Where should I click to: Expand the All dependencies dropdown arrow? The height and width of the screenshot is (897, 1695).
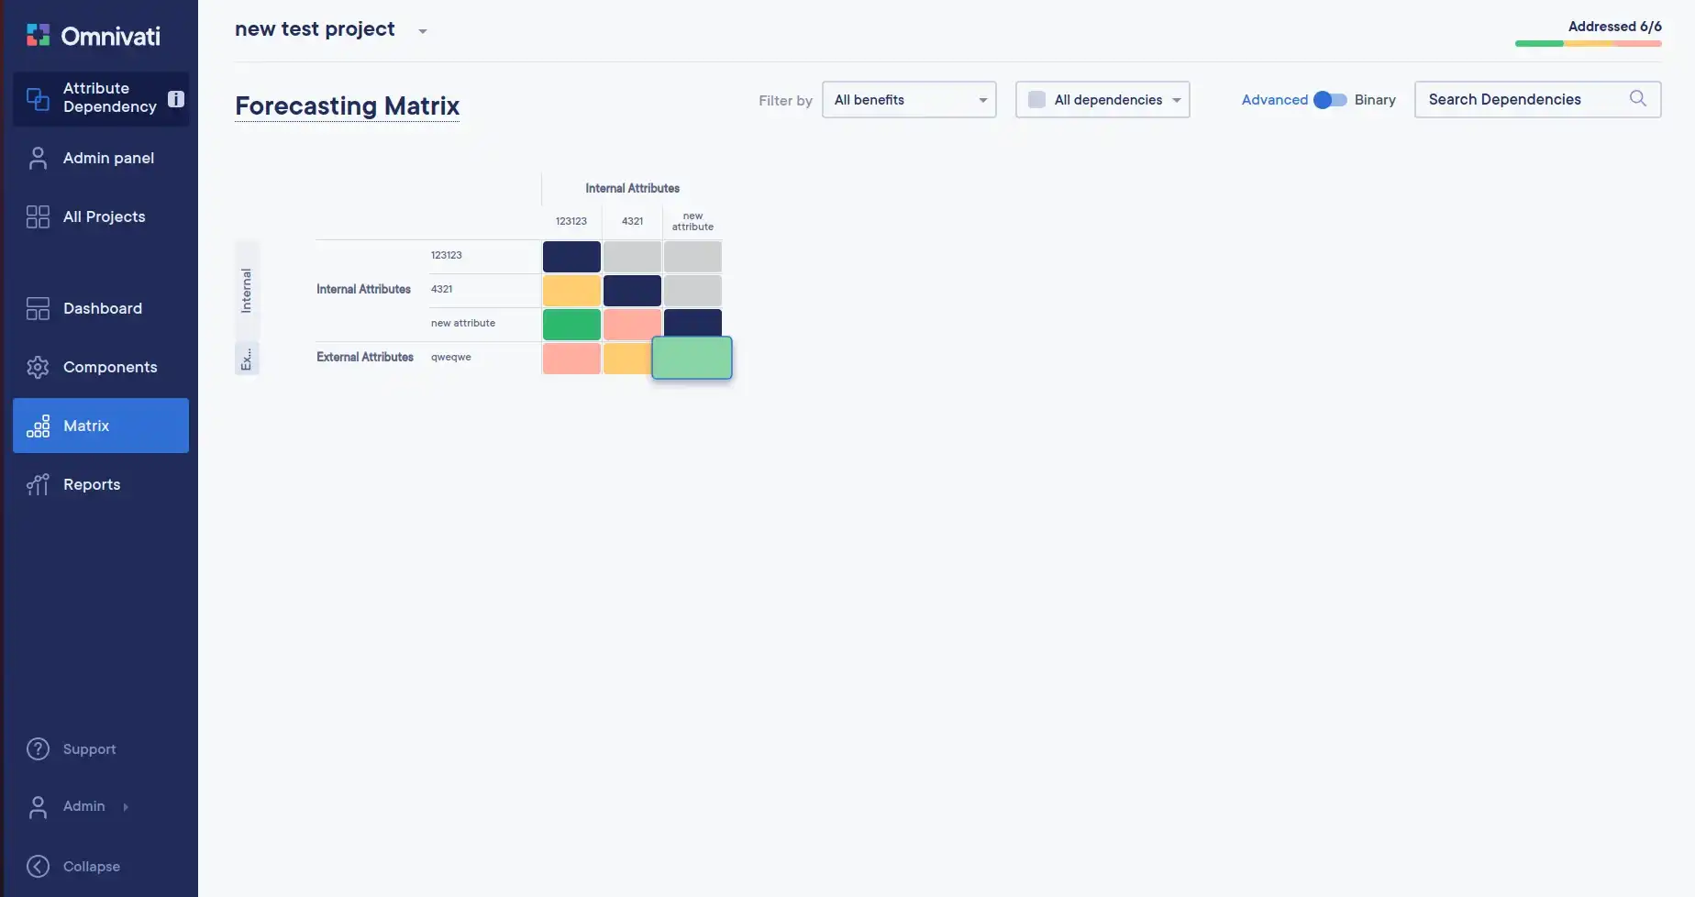[x=1176, y=100]
